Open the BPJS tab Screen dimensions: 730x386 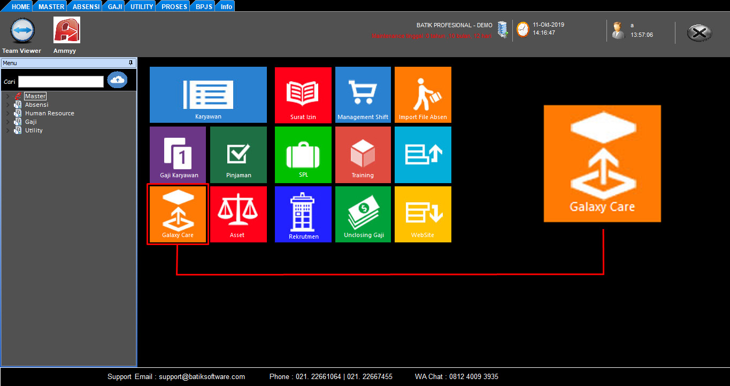coord(204,6)
